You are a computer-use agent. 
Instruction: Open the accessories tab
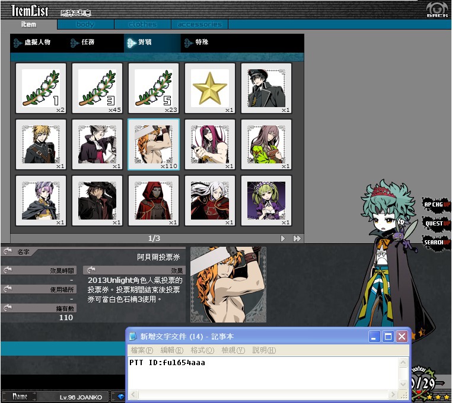199,24
